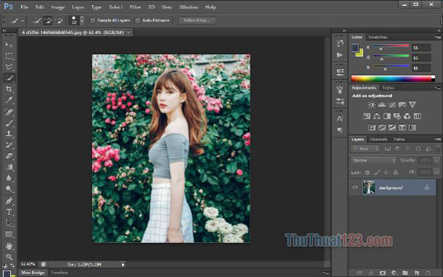
Task: Switch to the Channels tab
Action: click(x=378, y=139)
